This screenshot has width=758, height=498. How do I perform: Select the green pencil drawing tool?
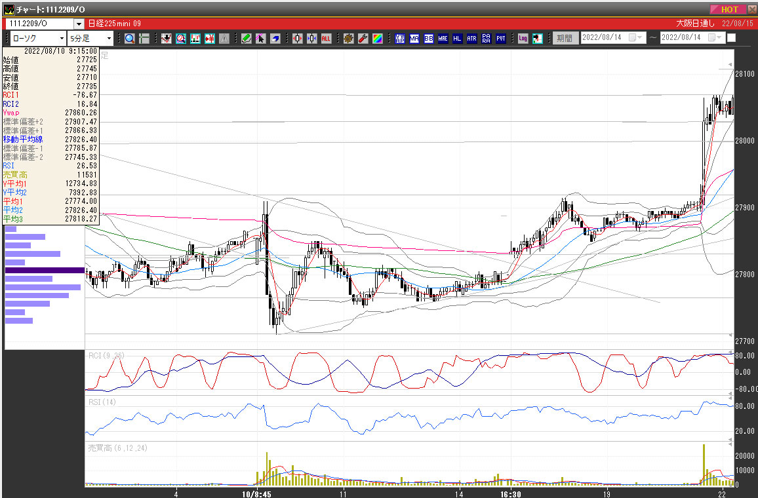247,39
